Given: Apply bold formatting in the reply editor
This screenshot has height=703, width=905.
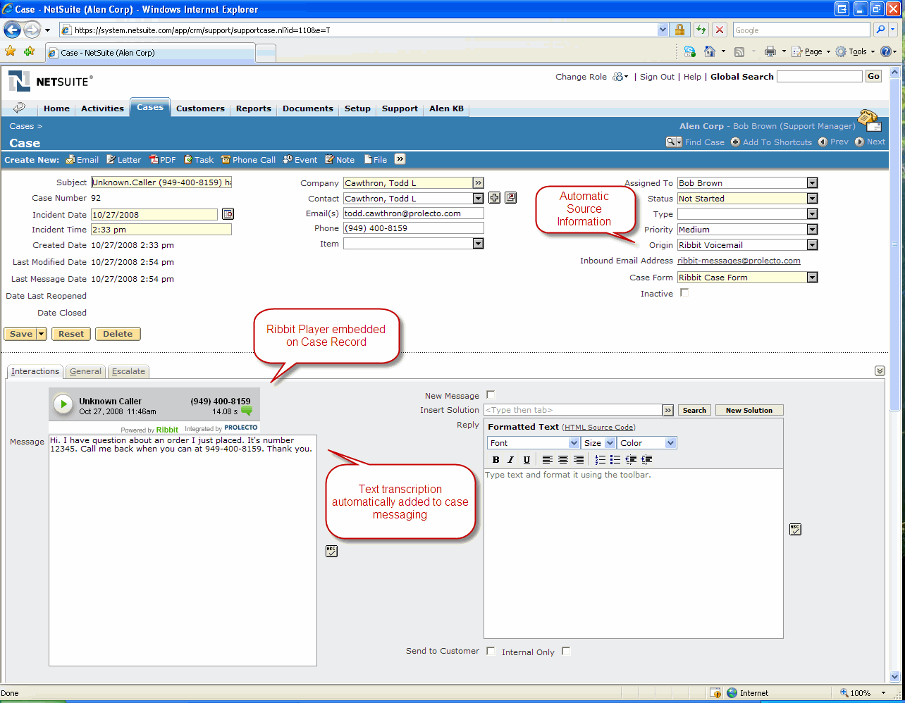Looking at the screenshot, I should [x=495, y=459].
